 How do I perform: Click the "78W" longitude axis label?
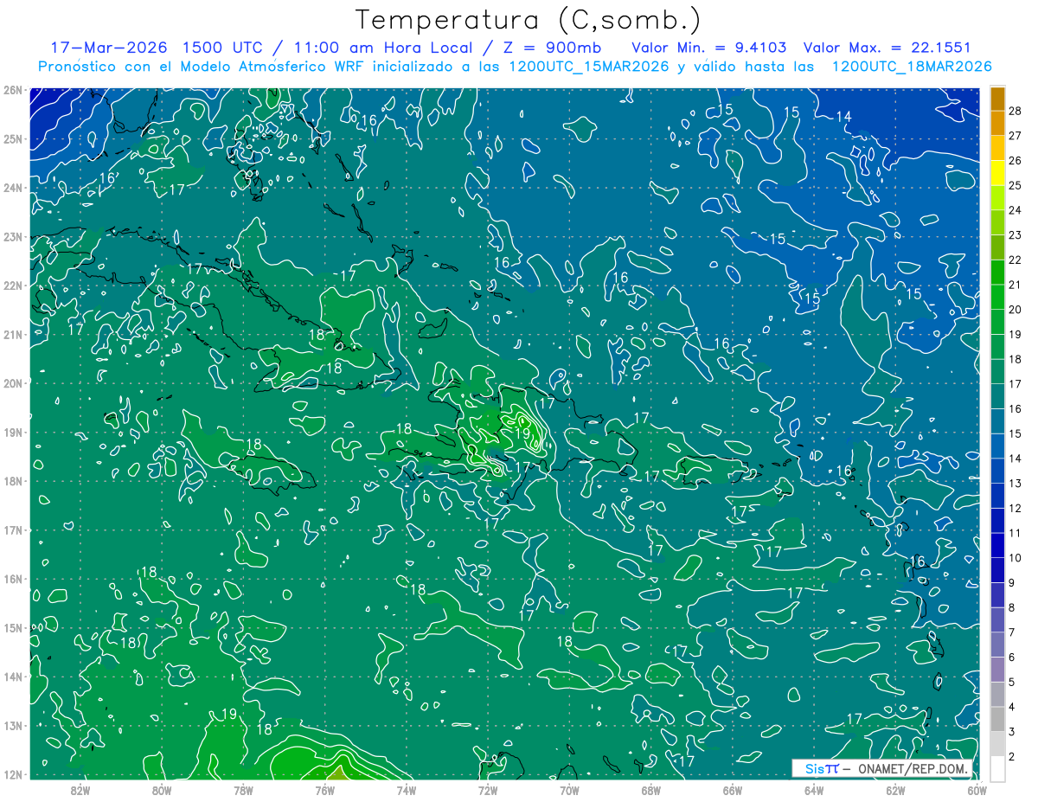(x=243, y=789)
